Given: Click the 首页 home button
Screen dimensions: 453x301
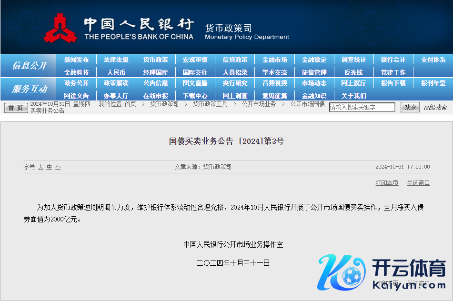Looking at the screenshot, I should click(x=16, y=108).
